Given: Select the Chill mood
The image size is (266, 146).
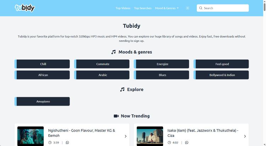Looking at the screenshot, I should point(42,64).
